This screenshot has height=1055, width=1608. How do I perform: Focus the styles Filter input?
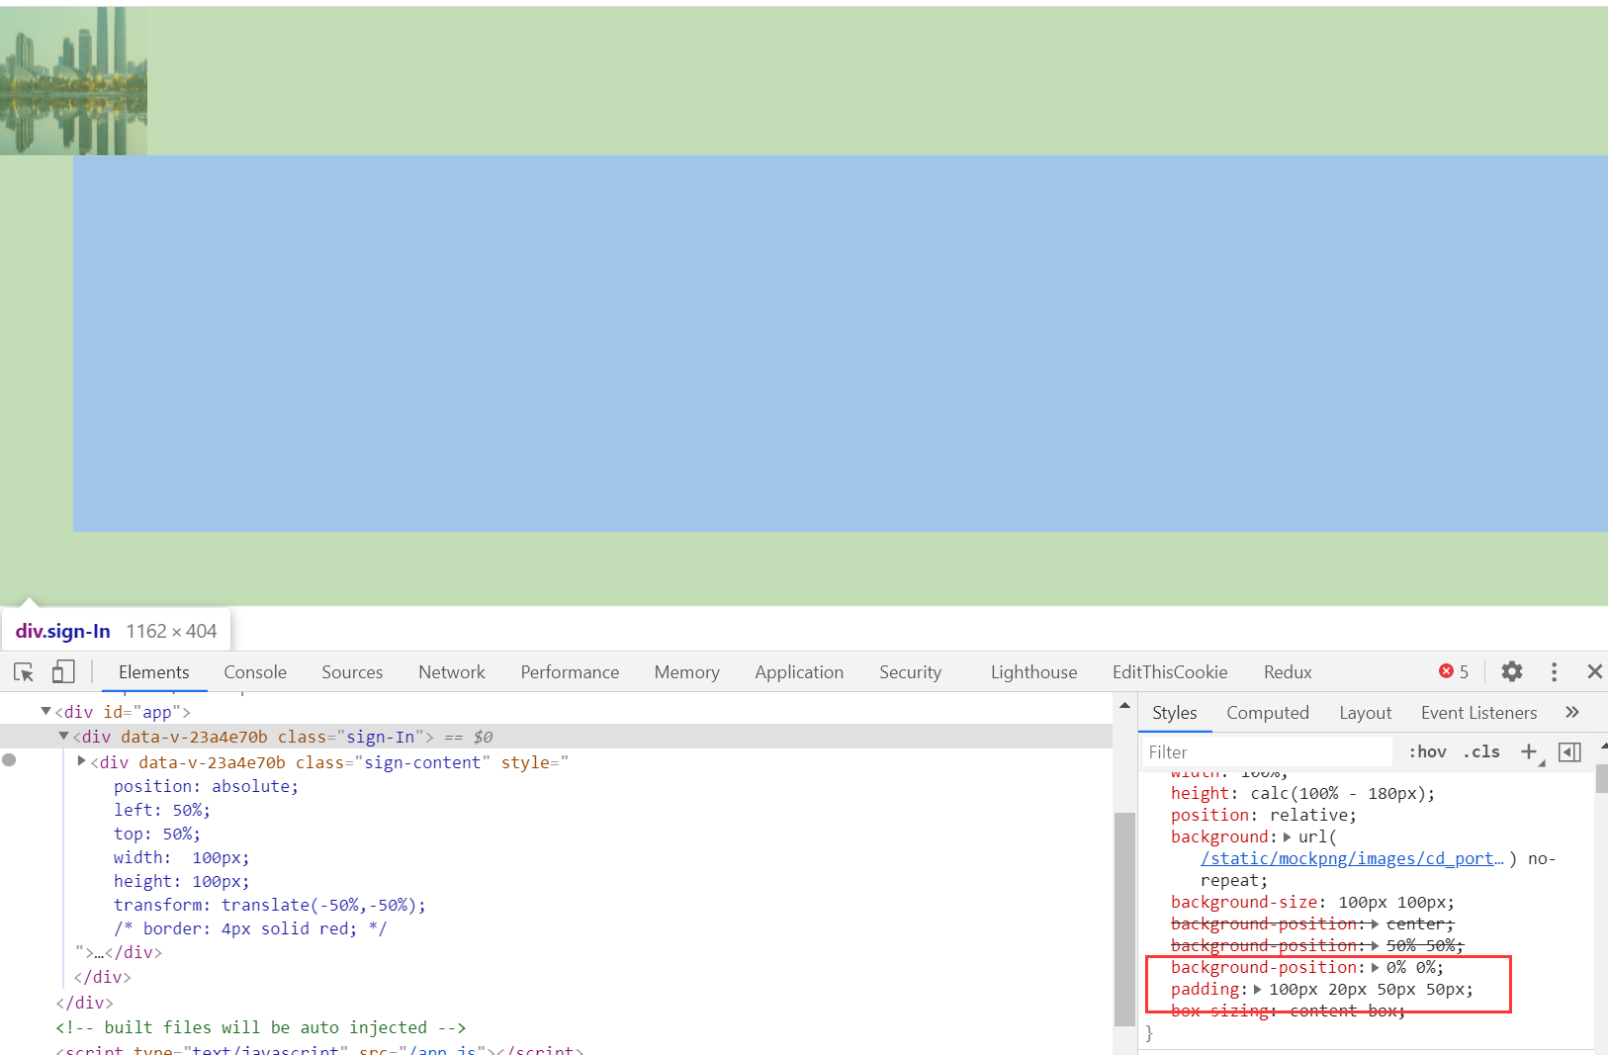[1267, 752]
